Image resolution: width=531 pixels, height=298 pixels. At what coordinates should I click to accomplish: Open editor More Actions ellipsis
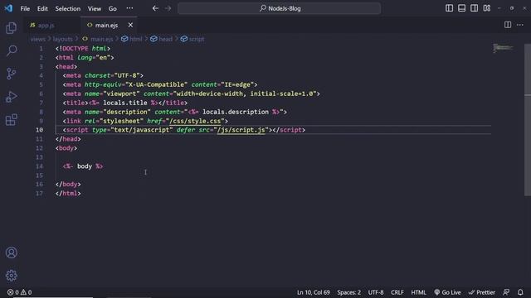[x=520, y=25]
